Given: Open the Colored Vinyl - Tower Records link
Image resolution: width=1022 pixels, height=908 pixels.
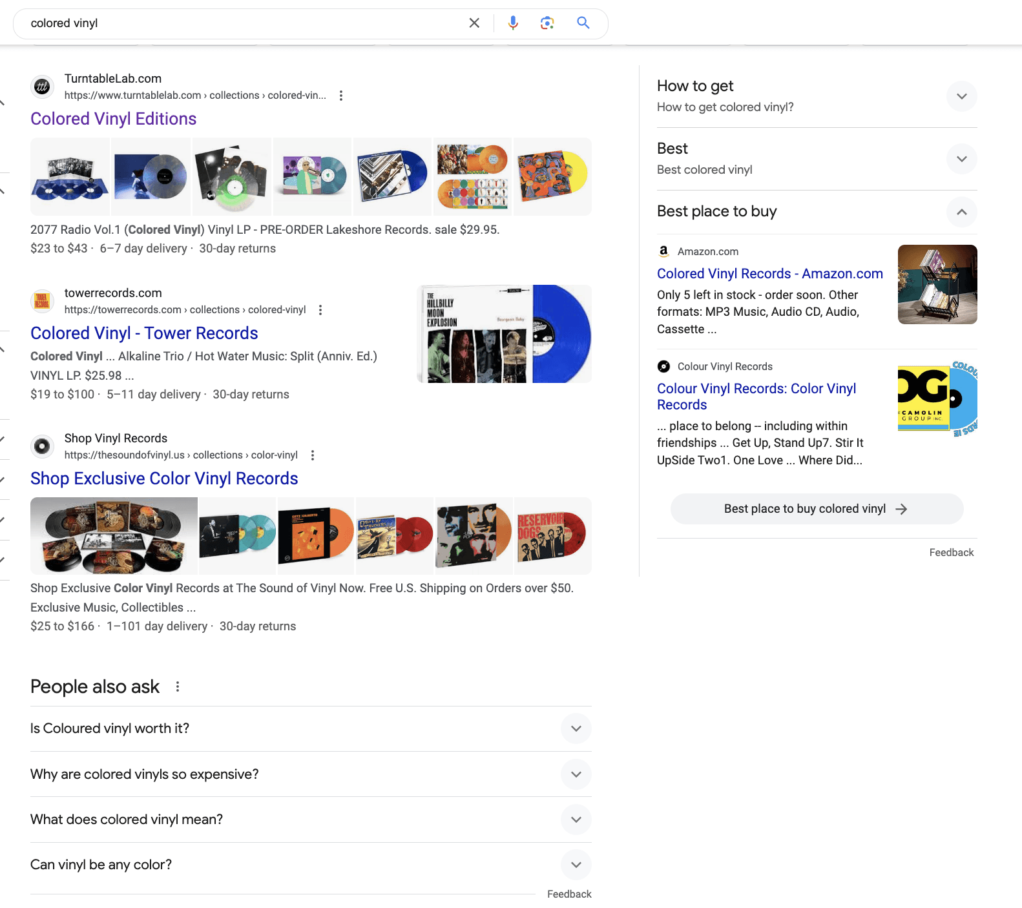Looking at the screenshot, I should click(x=144, y=333).
